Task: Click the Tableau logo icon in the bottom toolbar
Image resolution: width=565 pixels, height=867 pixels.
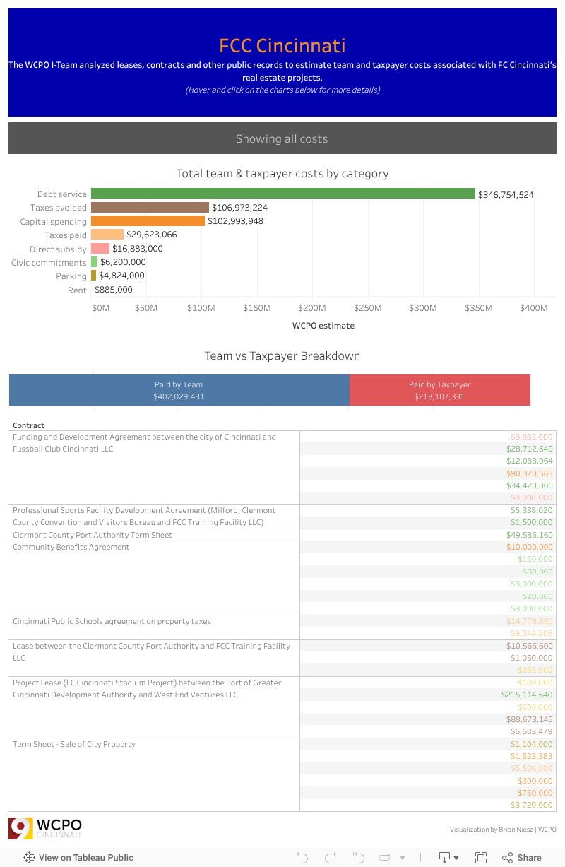Action: tap(29, 857)
